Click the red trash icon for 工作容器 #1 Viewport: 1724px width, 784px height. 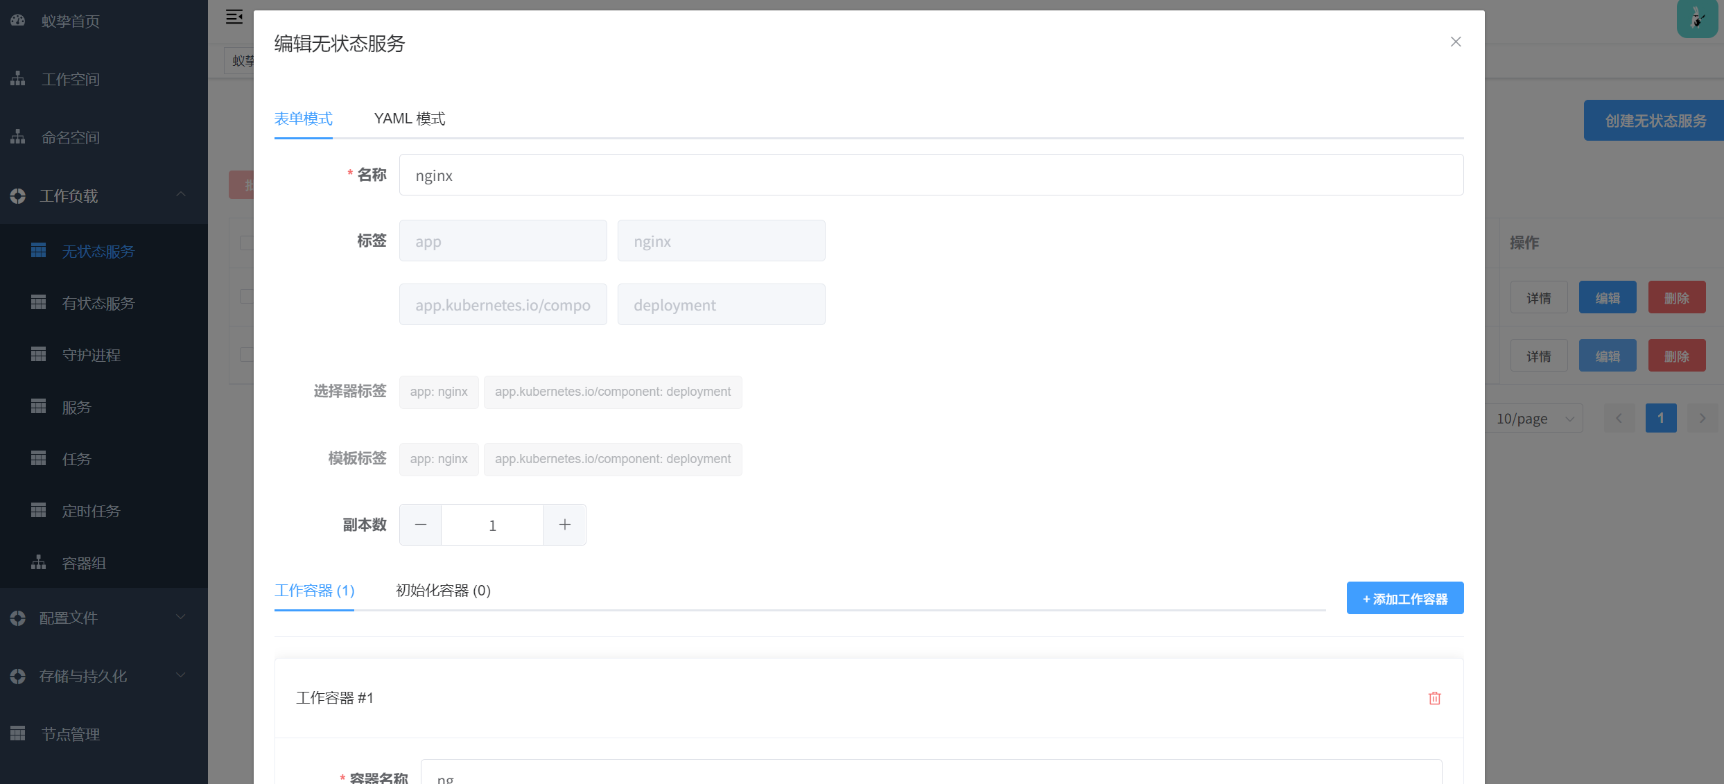pos(1434,698)
